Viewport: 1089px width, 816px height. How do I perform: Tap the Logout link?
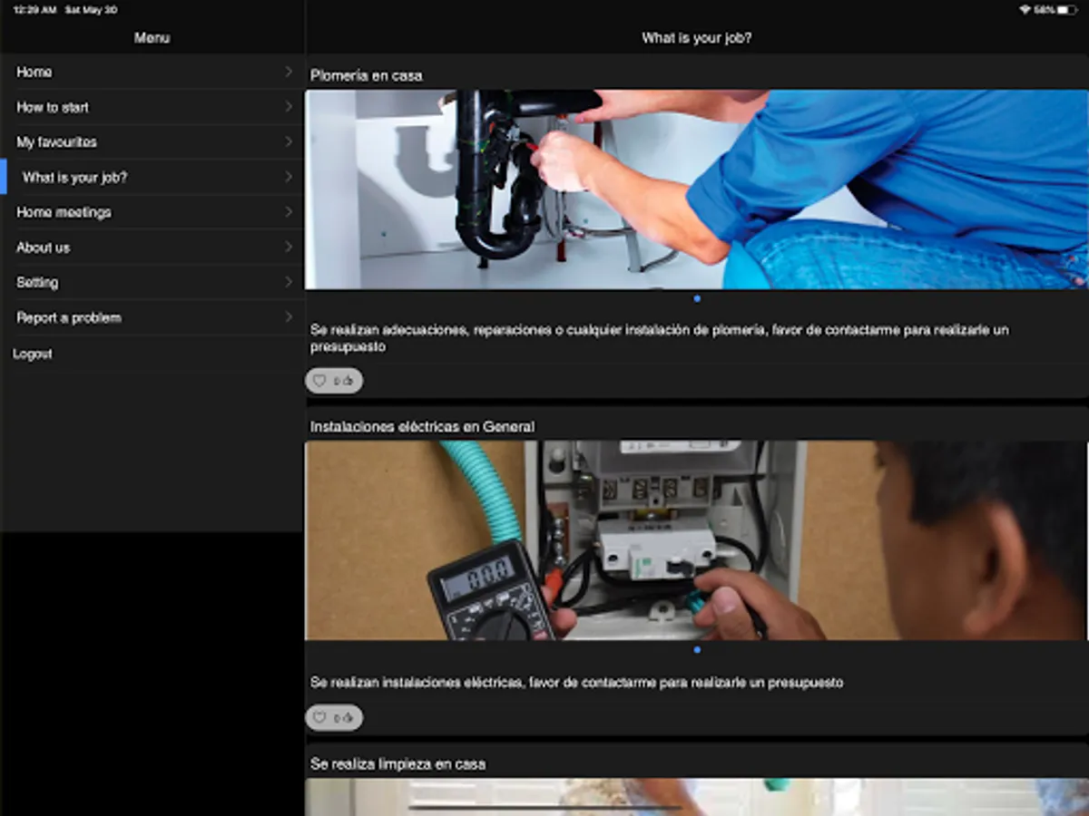[x=33, y=355]
